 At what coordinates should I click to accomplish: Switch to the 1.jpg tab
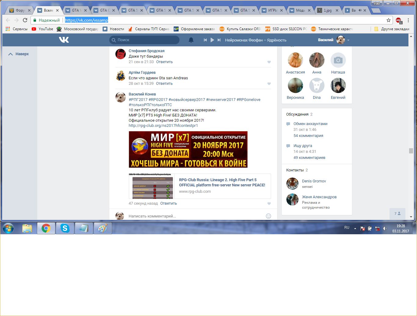(x=328, y=10)
